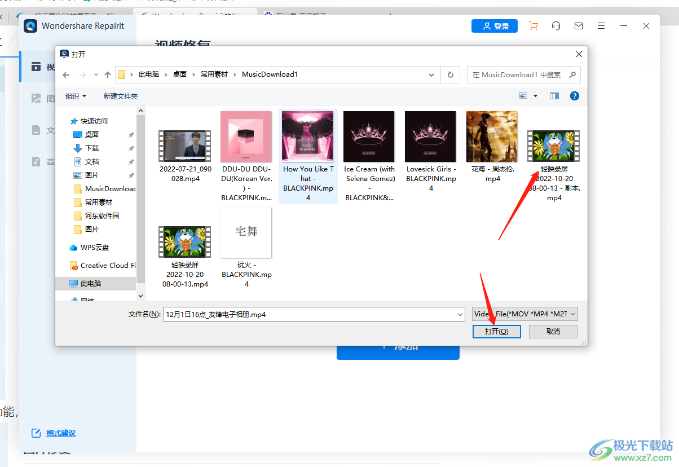Open the 组织 menu

pos(76,96)
